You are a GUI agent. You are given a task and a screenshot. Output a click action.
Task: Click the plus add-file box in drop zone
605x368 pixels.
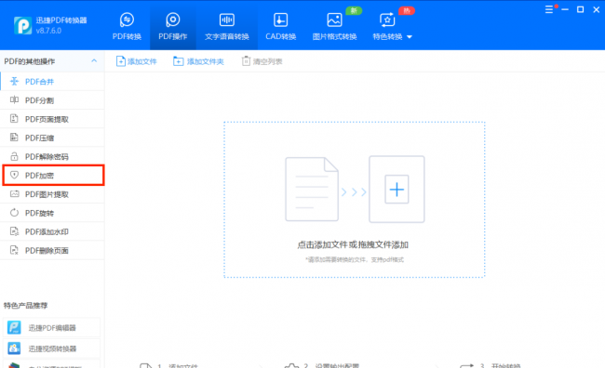pos(397,190)
